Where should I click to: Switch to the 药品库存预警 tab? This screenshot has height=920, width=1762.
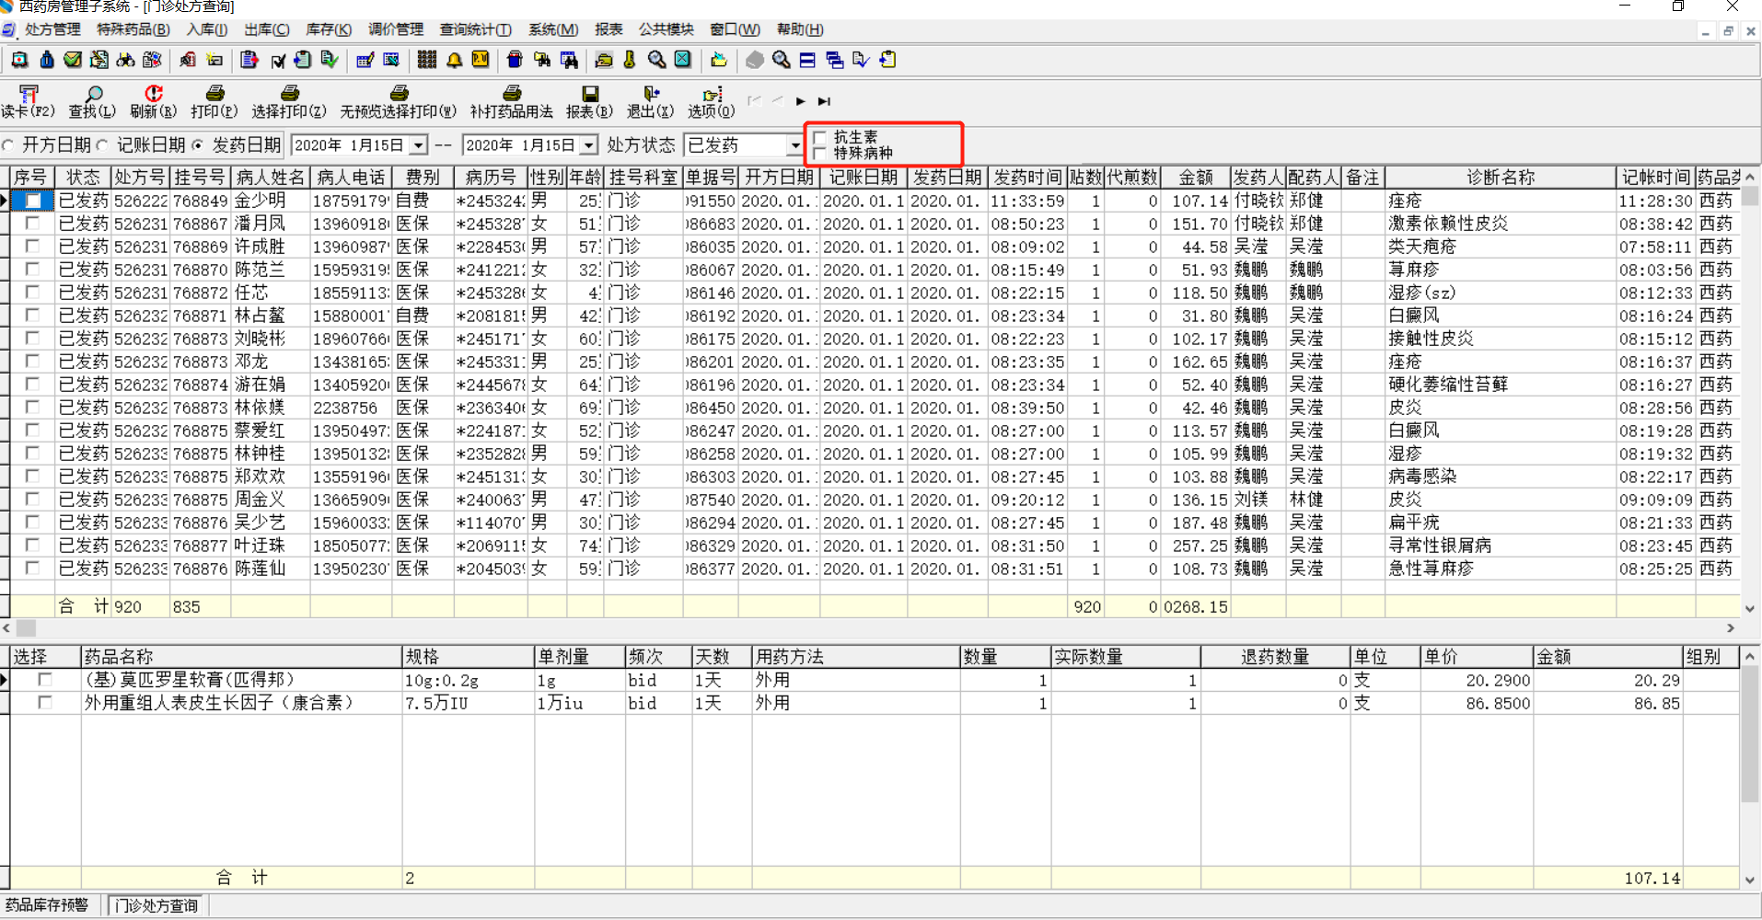click(x=48, y=905)
